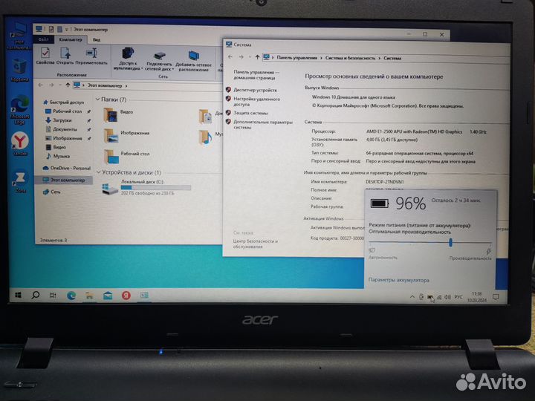This screenshot has width=535, height=401.
Task: Collapse the Папки (7) group
Action: 97,100
